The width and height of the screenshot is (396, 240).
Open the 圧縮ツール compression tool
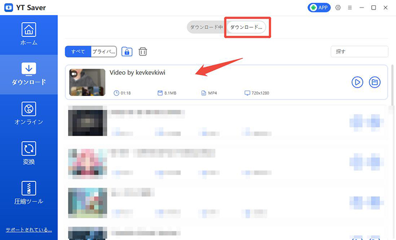pyautogui.click(x=29, y=193)
